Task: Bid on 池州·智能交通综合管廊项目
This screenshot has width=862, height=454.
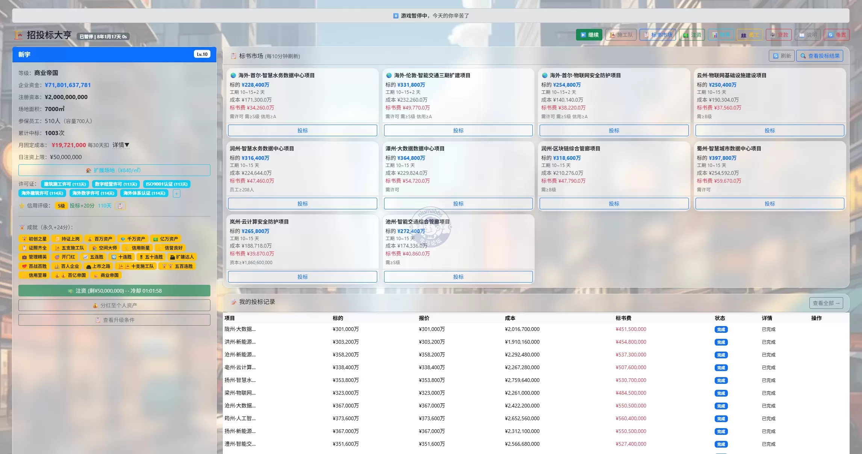Action: (x=458, y=277)
